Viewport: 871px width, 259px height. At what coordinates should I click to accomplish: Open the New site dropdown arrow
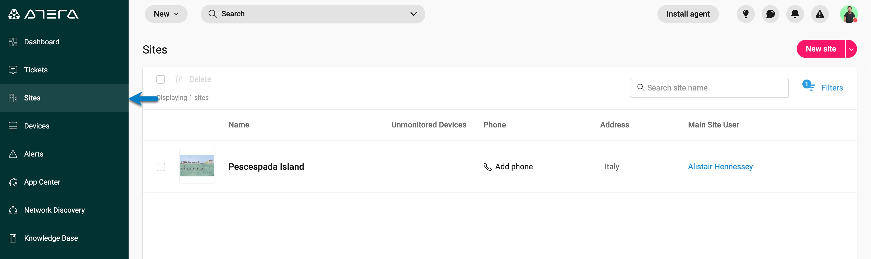click(851, 49)
